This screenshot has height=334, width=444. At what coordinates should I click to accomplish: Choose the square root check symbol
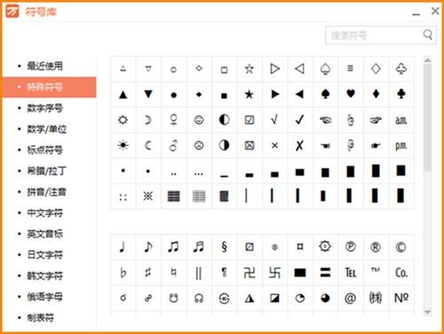tap(274, 120)
